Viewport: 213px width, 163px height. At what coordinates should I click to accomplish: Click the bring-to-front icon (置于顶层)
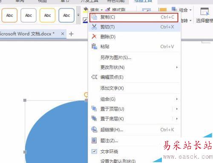[x=94, y=109]
